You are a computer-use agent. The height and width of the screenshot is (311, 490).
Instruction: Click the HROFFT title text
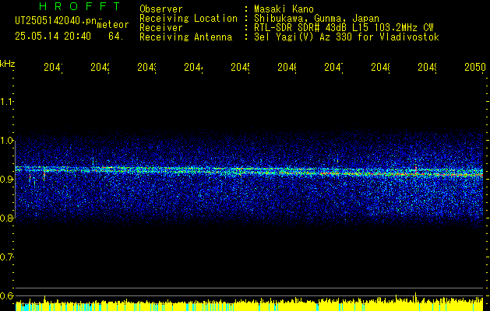[x=80, y=6]
